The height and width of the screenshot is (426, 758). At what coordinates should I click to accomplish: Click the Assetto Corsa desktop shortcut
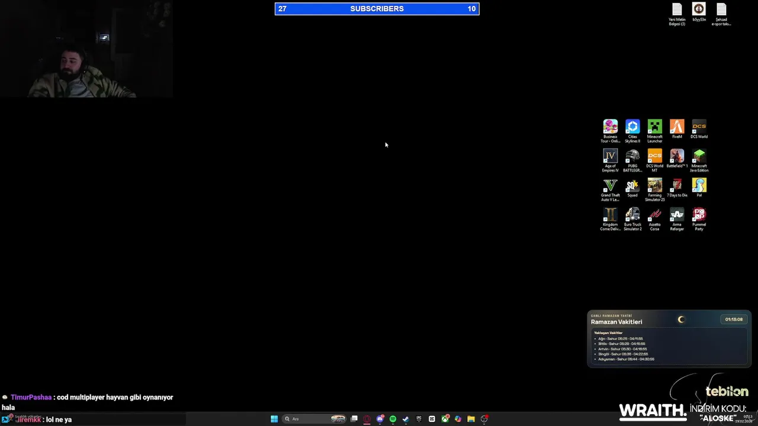654,219
